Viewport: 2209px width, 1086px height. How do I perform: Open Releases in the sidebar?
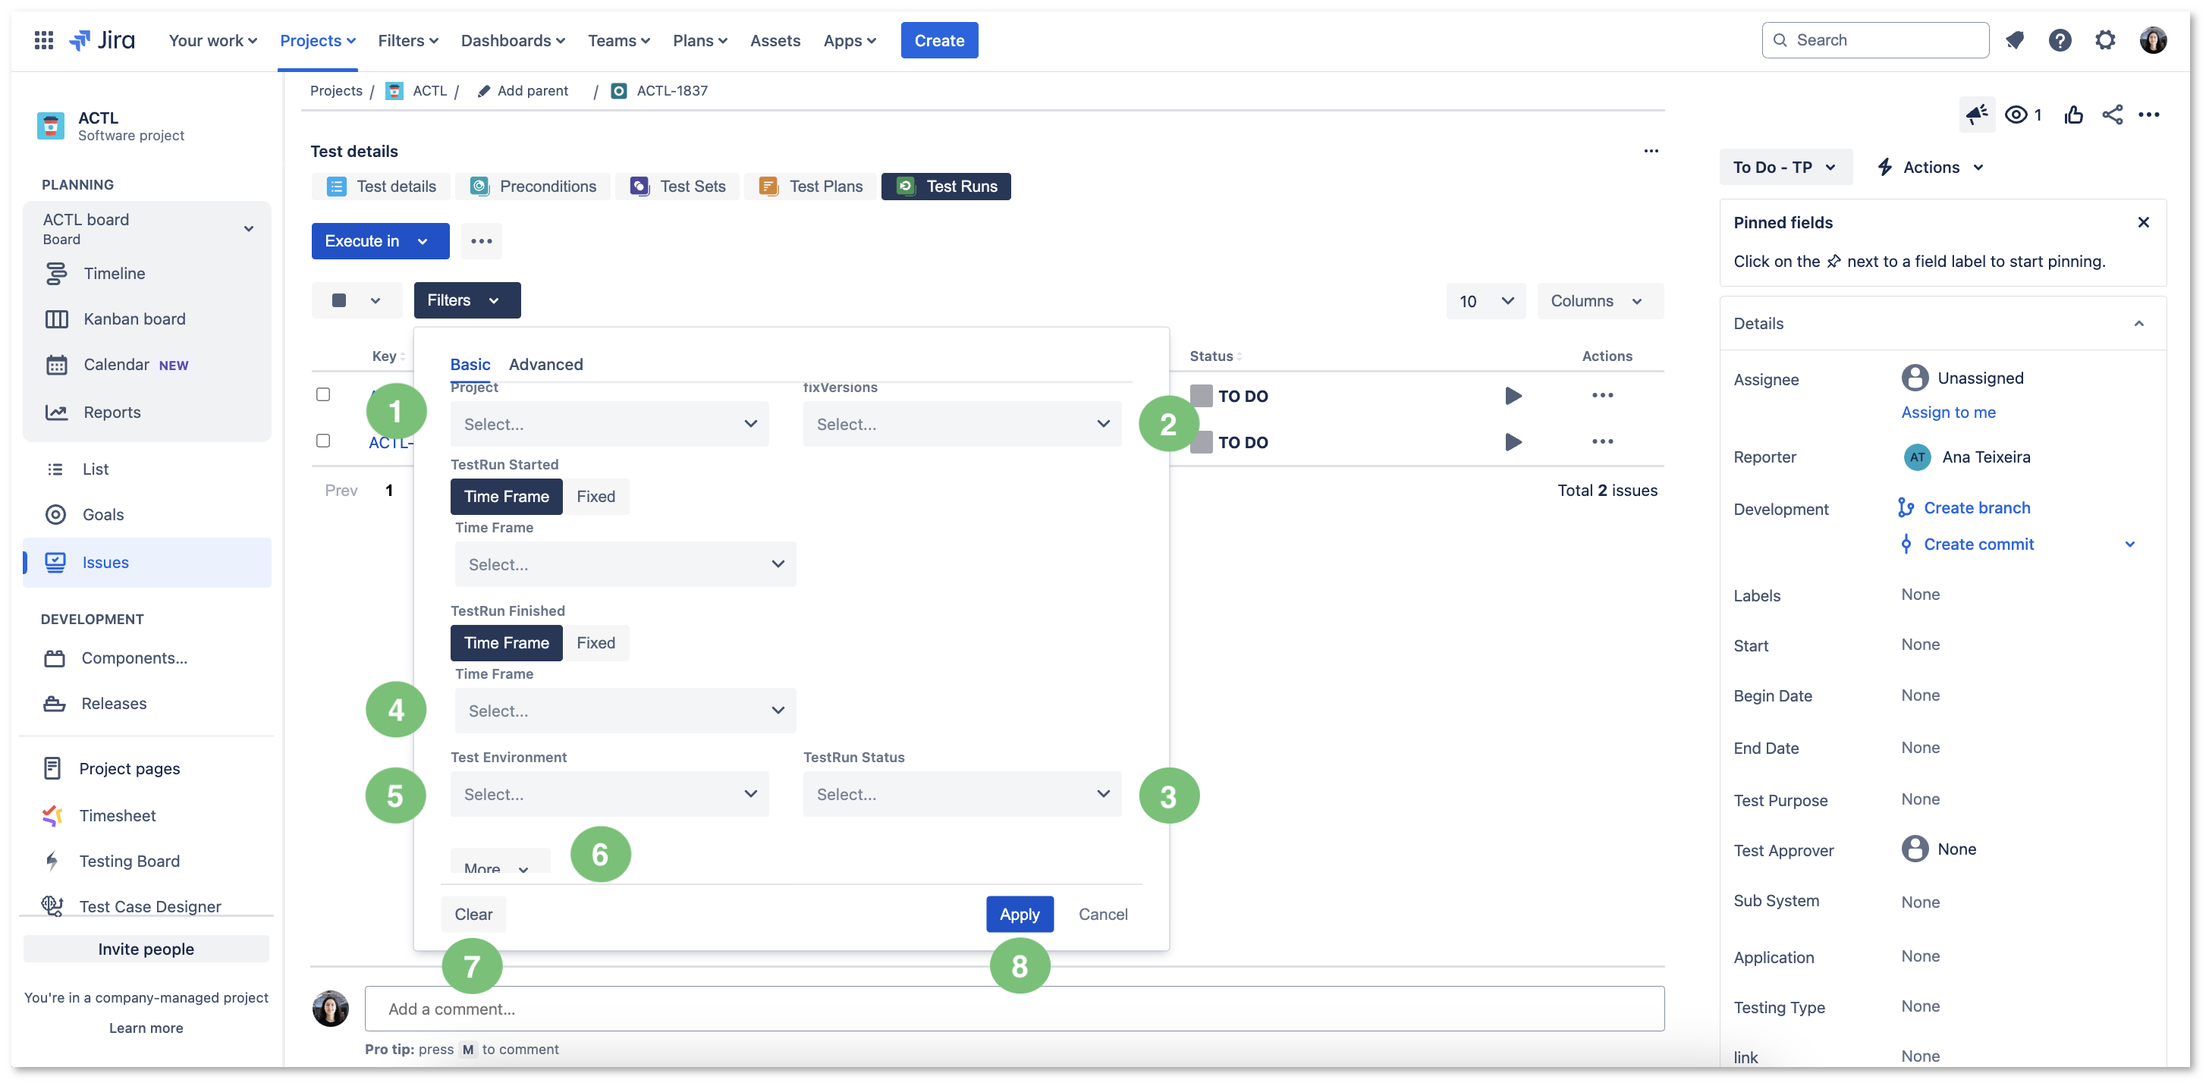coord(114,703)
